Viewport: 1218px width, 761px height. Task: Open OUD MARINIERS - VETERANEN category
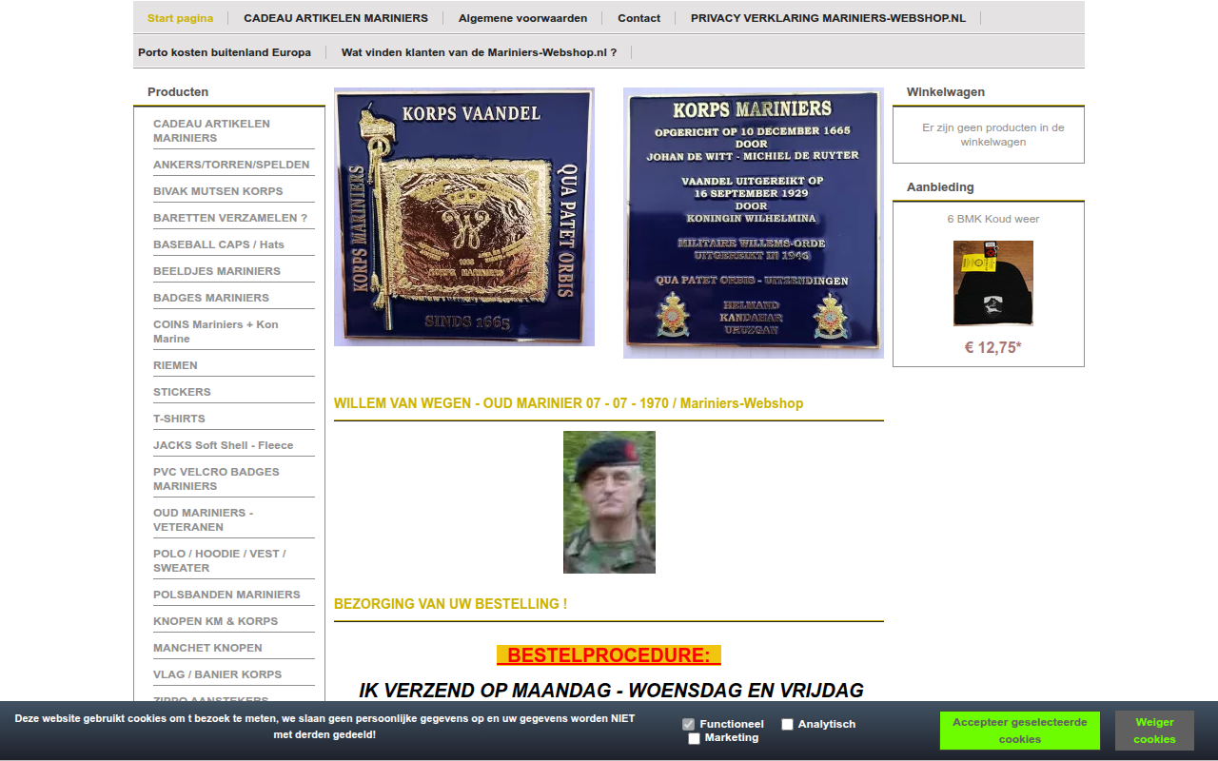tap(233, 519)
